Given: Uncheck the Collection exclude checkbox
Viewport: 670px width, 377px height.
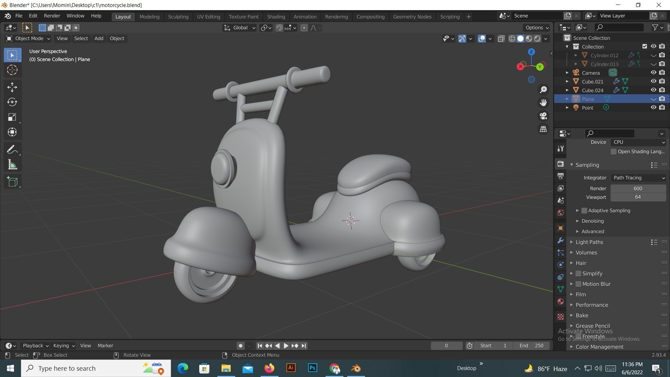Looking at the screenshot, I should pyautogui.click(x=645, y=46).
